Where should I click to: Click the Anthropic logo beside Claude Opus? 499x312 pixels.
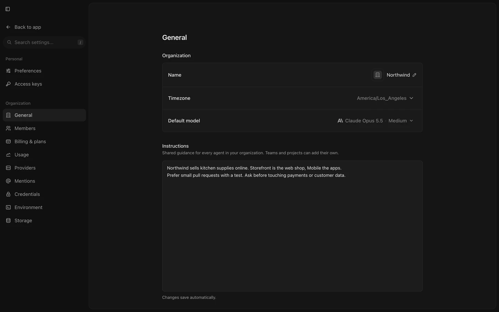coord(340,121)
